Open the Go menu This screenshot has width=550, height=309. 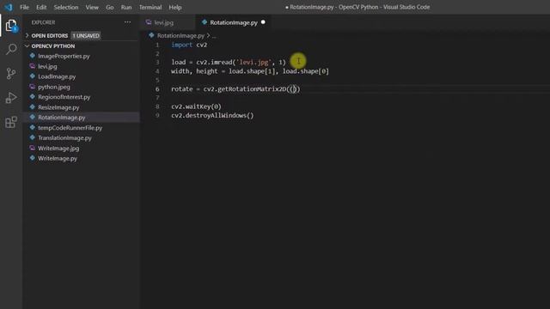click(x=110, y=7)
